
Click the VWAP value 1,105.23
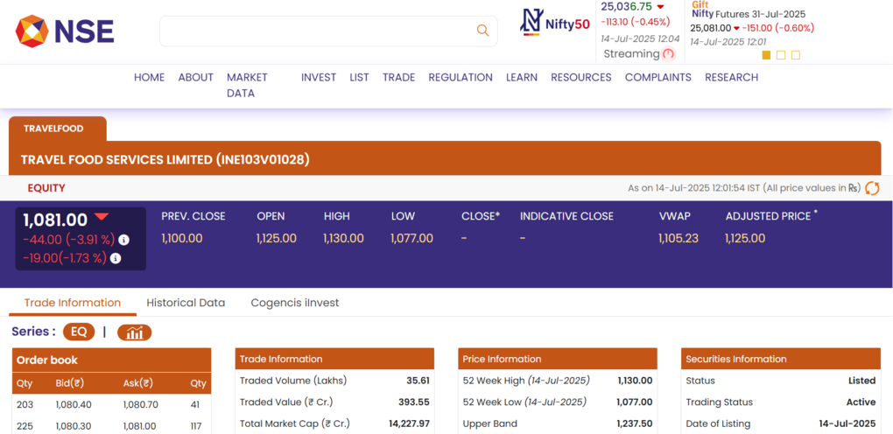pyautogui.click(x=679, y=238)
